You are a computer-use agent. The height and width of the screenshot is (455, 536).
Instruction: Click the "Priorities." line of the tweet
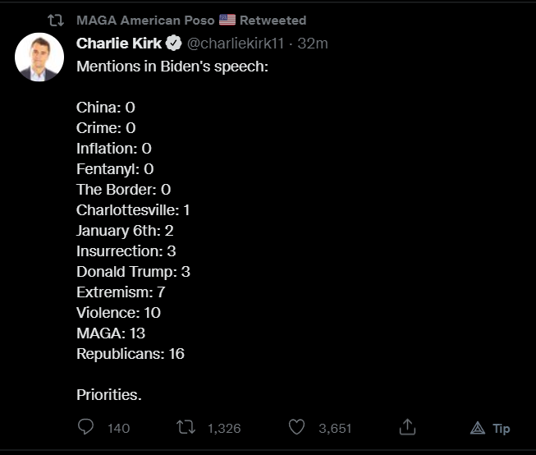click(x=109, y=394)
